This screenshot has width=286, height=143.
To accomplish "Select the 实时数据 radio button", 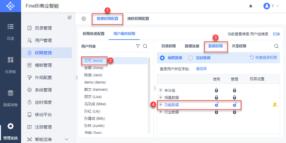I will click(x=191, y=58).
